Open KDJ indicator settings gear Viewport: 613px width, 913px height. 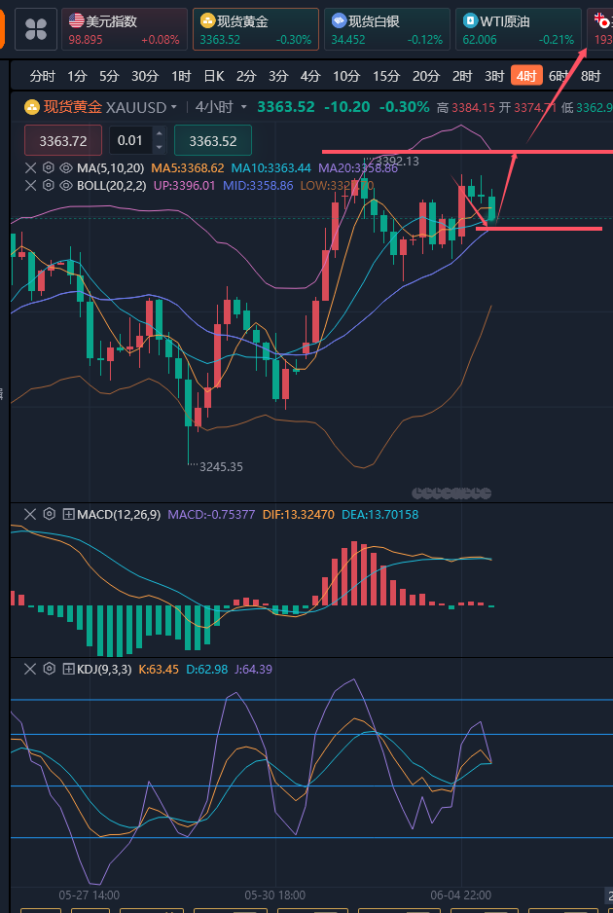coord(49,669)
